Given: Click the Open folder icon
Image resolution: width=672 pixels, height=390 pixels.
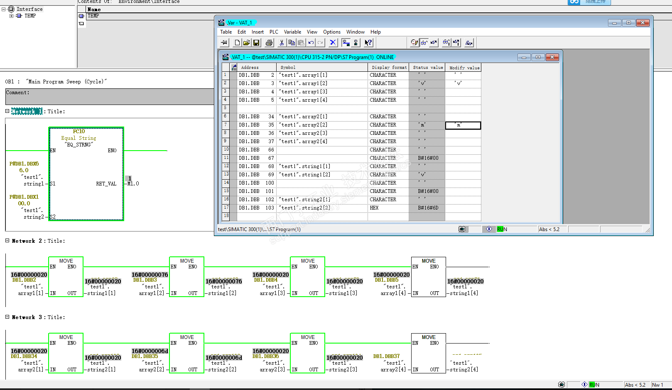Looking at the screenshot, I should click(x=247, y=43).
